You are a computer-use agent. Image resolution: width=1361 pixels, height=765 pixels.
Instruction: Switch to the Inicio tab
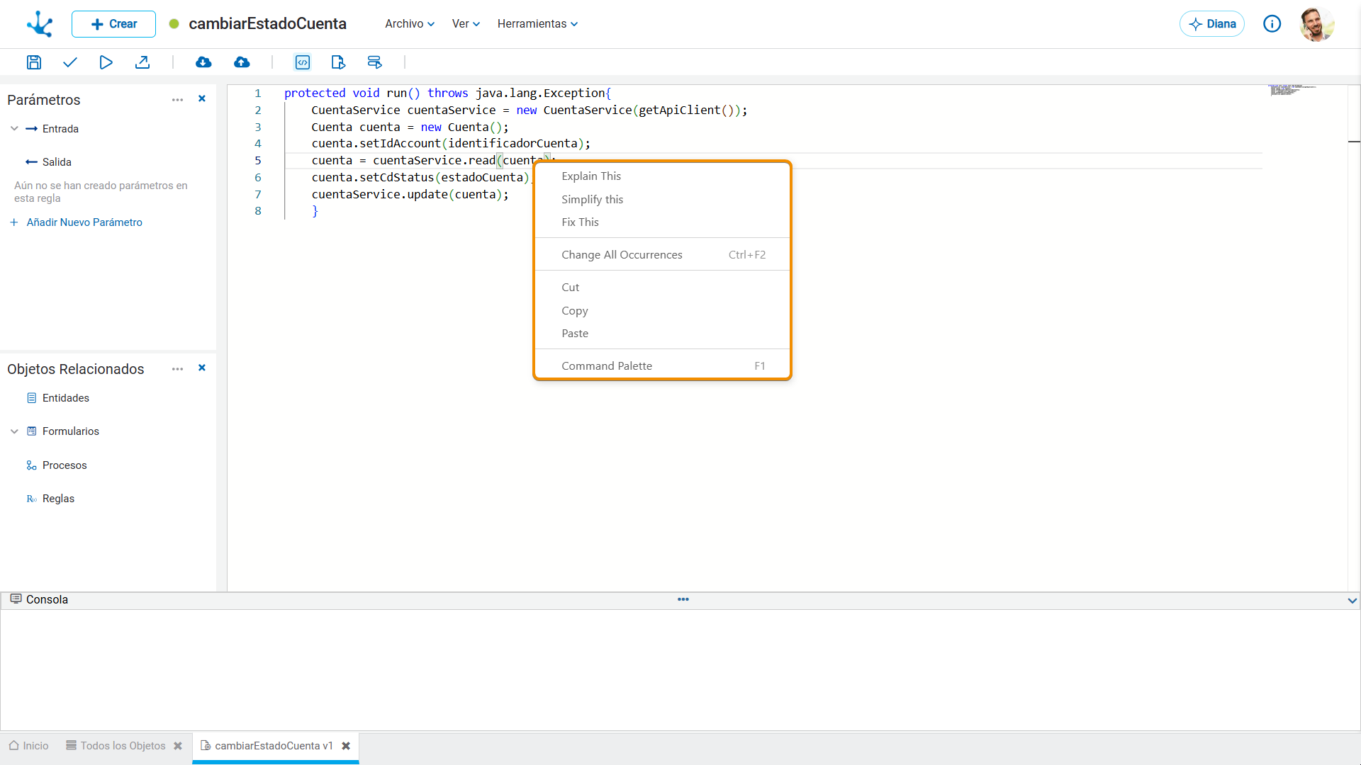point(29,746)
